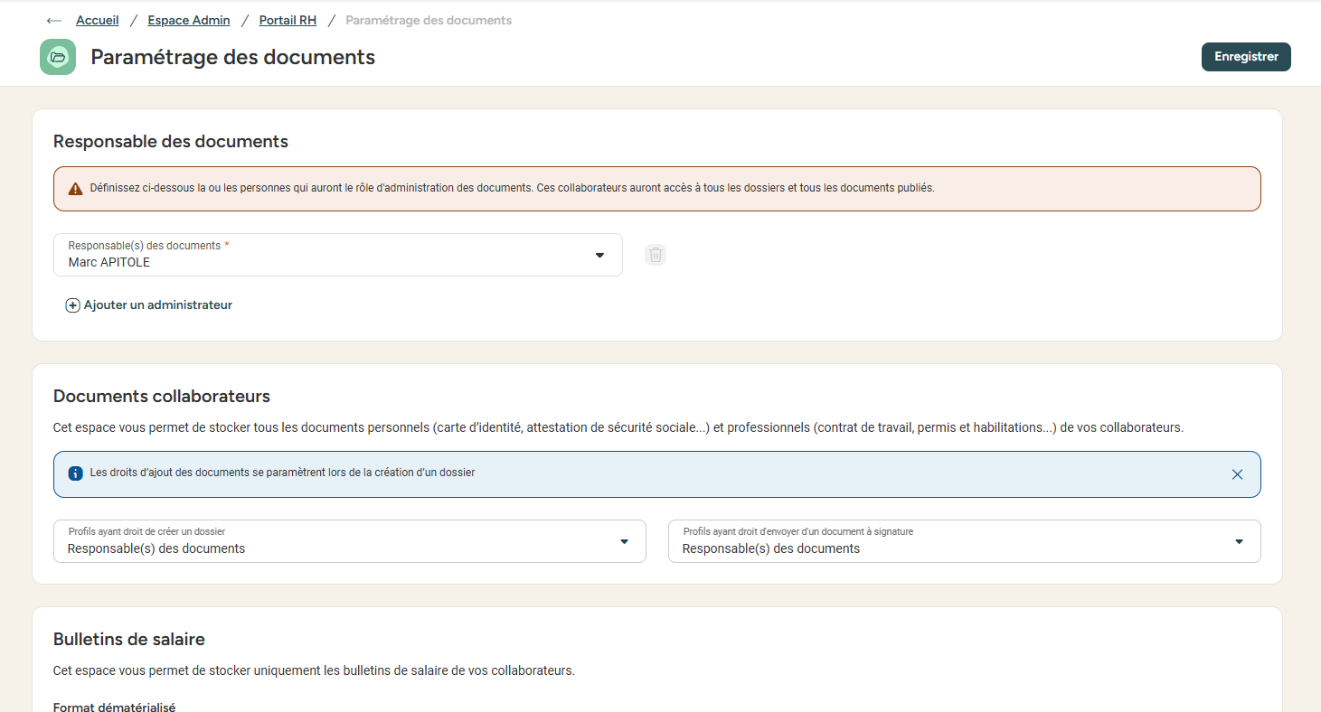Image resolution: width=1321 pixels, height=712 pixels.
Task: Click the Bulletins de salaire section heading
Action: pyautogui.click(x=129, y=640)
